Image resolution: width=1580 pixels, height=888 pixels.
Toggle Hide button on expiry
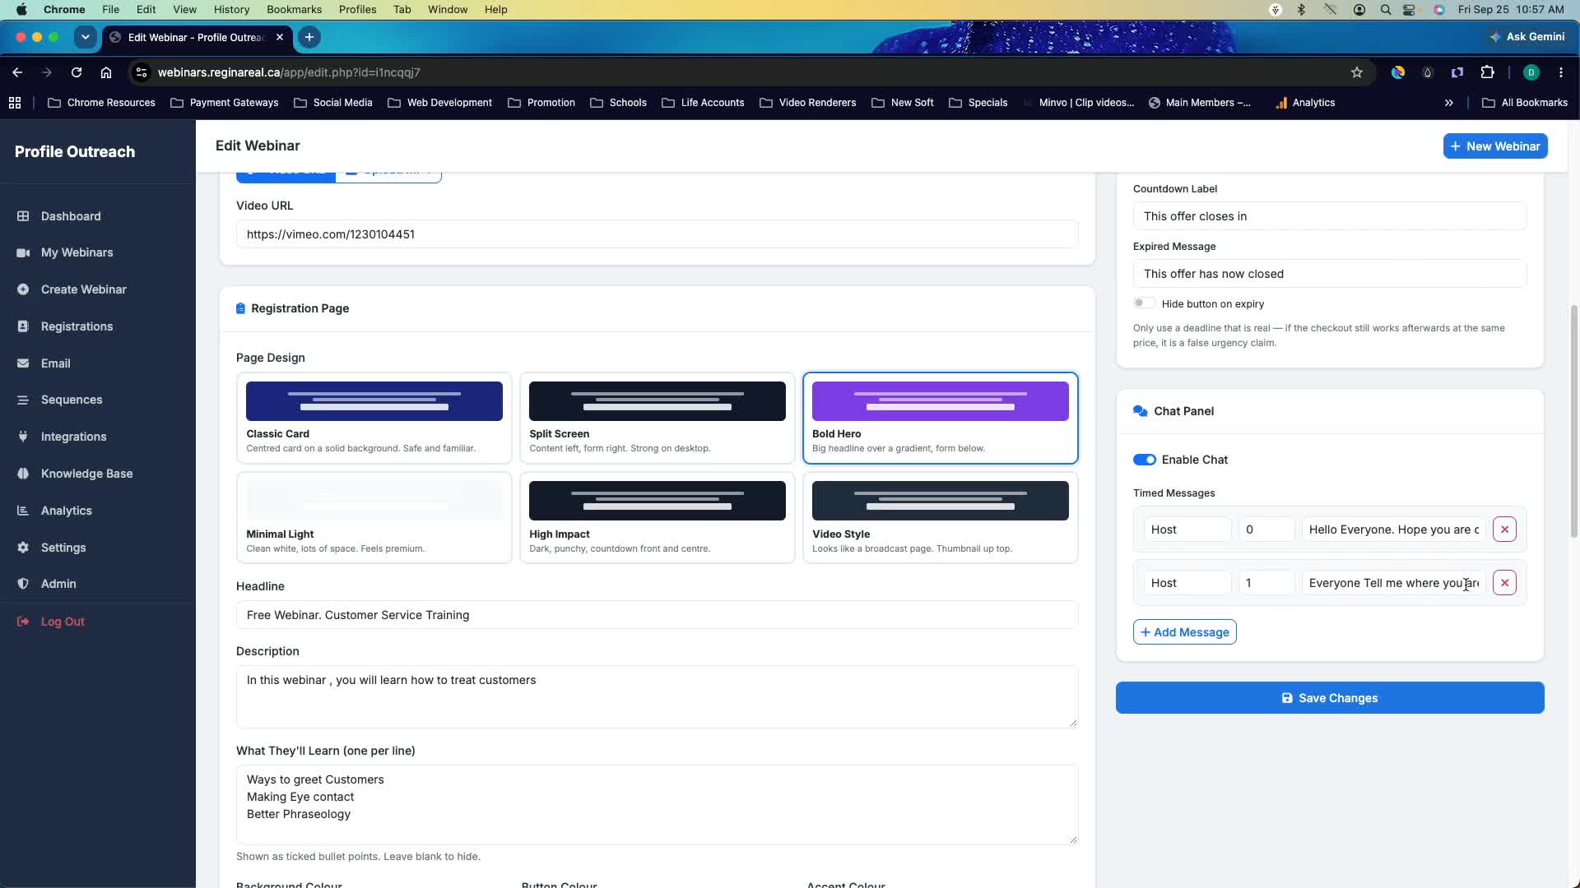1144,303
